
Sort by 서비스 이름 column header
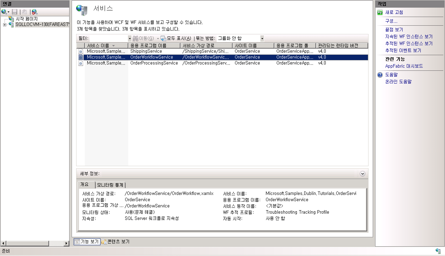[106, 45]
